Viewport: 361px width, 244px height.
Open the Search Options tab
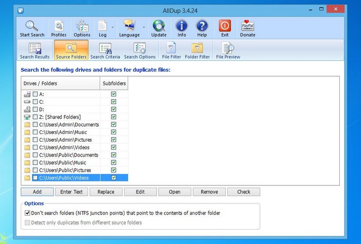pyautogui.click(x=140, y=50)
